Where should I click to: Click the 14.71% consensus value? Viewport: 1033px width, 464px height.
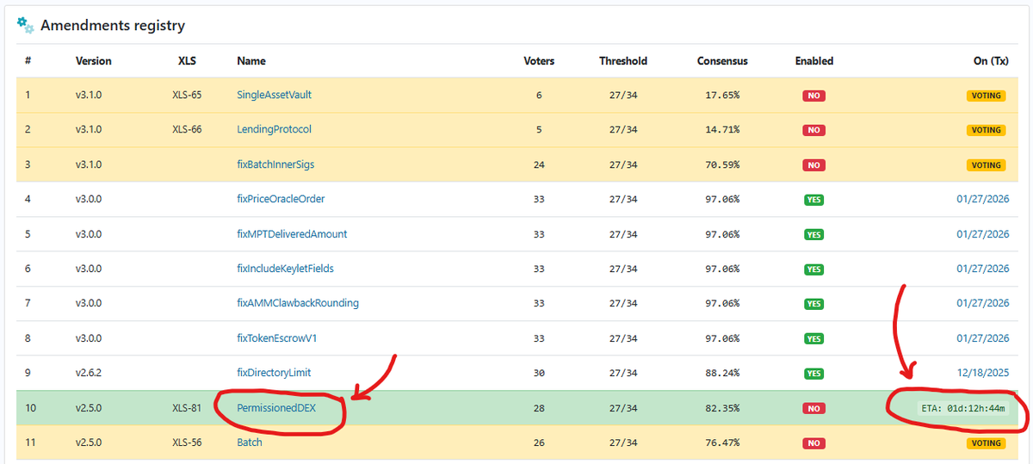(x=722, y=129)
